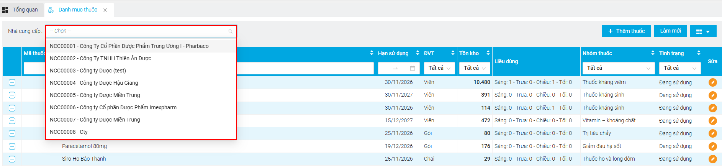
Task: Click the Siro Ho Bảo Thanh name
Action: click(x=84, y=159)
